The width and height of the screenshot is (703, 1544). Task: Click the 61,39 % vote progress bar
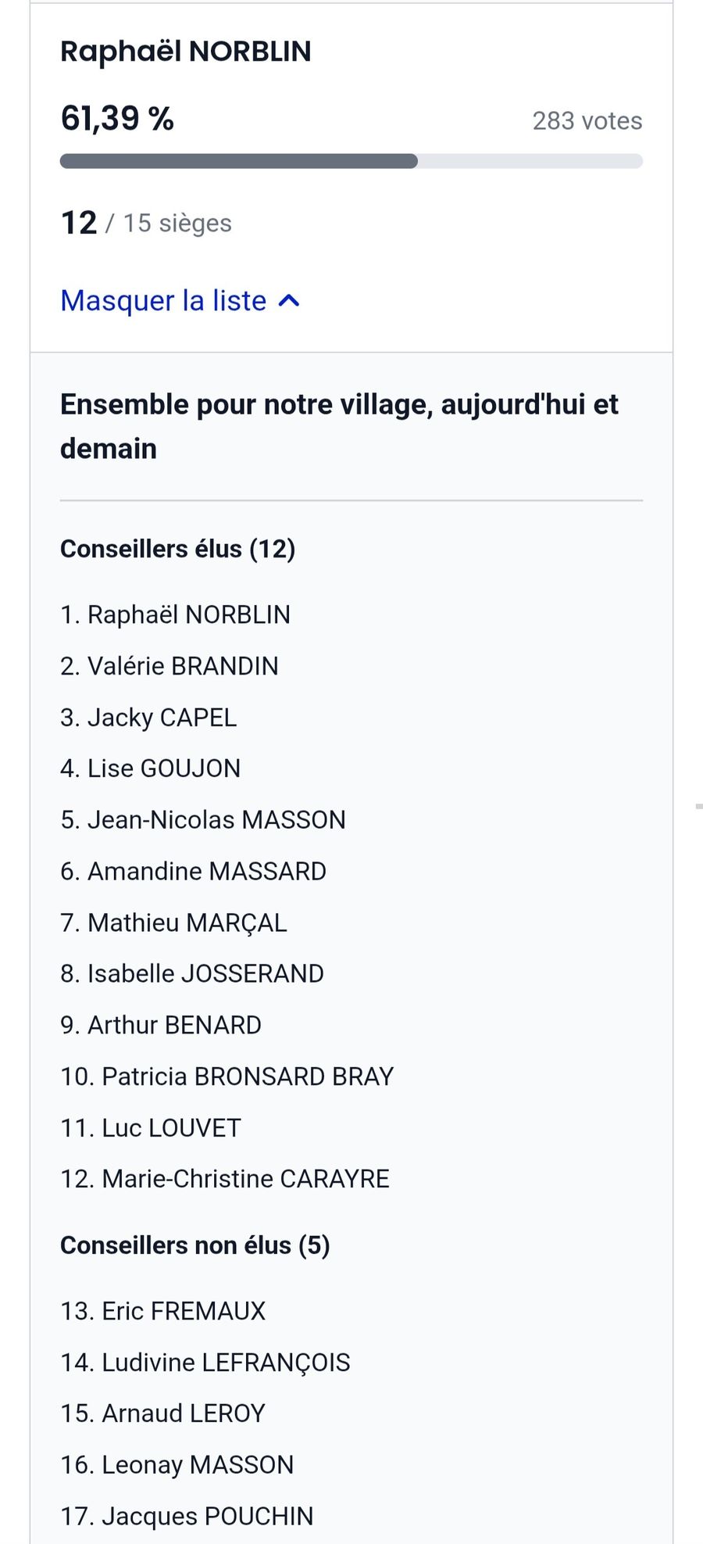pos(351,162)
